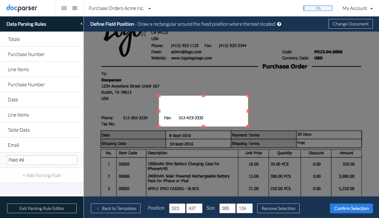
Task: Select the Email parsing rule
Action: [x=13, y=145]
